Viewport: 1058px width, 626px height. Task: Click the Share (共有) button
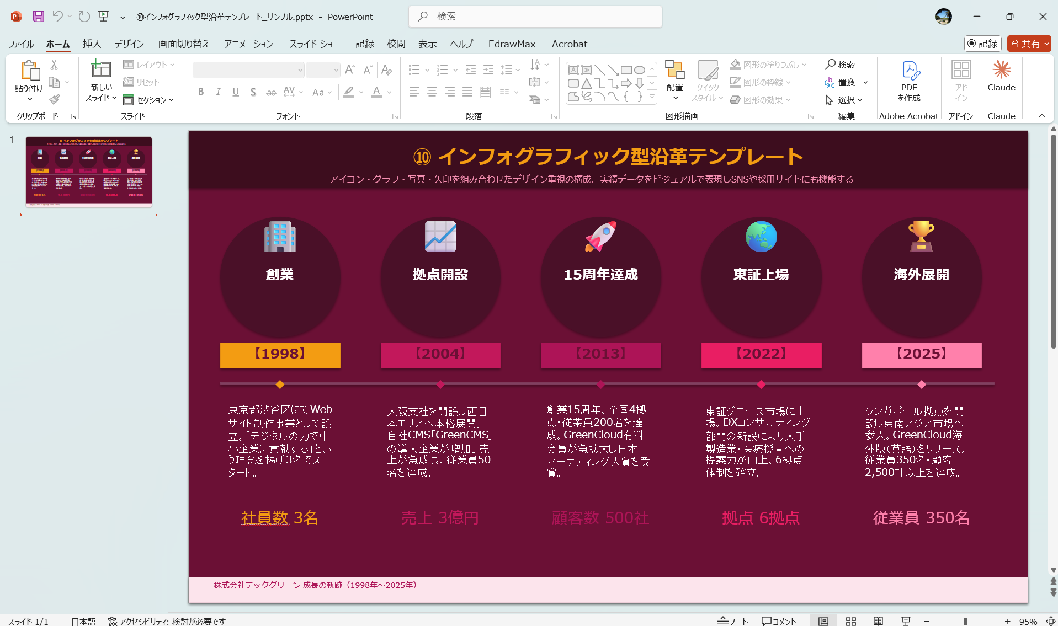[x=1029, y=44]
